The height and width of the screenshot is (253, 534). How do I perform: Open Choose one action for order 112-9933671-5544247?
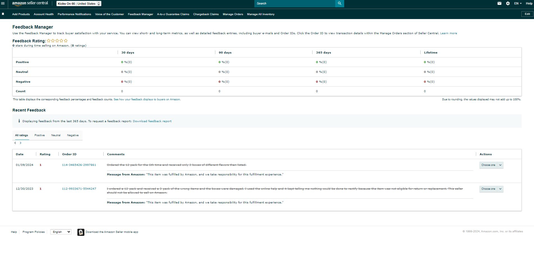pyautogui.click(x=491, y=189)
